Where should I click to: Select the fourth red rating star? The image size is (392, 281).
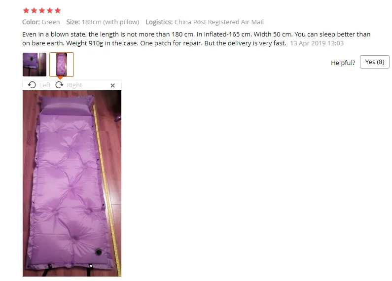(x=50, y=10)
